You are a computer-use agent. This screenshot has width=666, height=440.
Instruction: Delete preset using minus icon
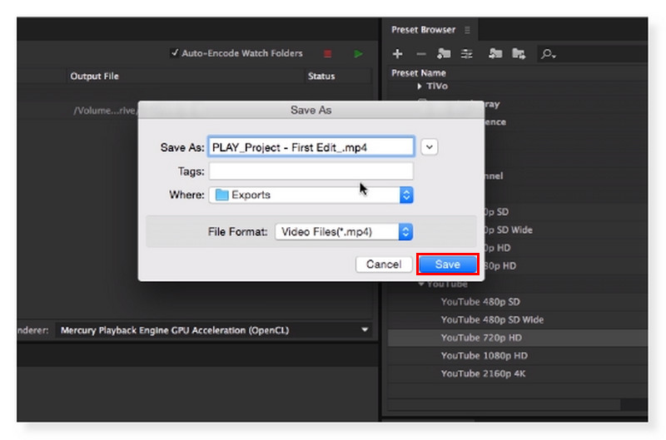(421, 54)
